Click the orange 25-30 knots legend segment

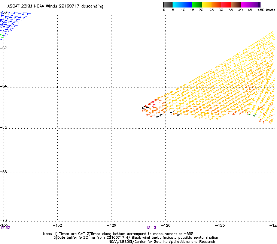pos(216,5)
